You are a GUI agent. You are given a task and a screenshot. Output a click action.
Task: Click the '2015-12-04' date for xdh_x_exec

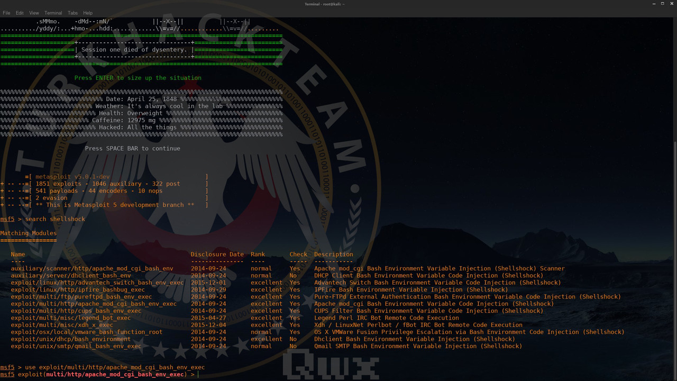coord(208,325)
